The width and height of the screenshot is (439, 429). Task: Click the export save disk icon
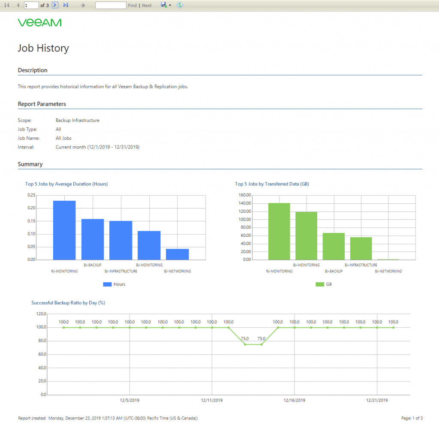[x=164, y=5]
